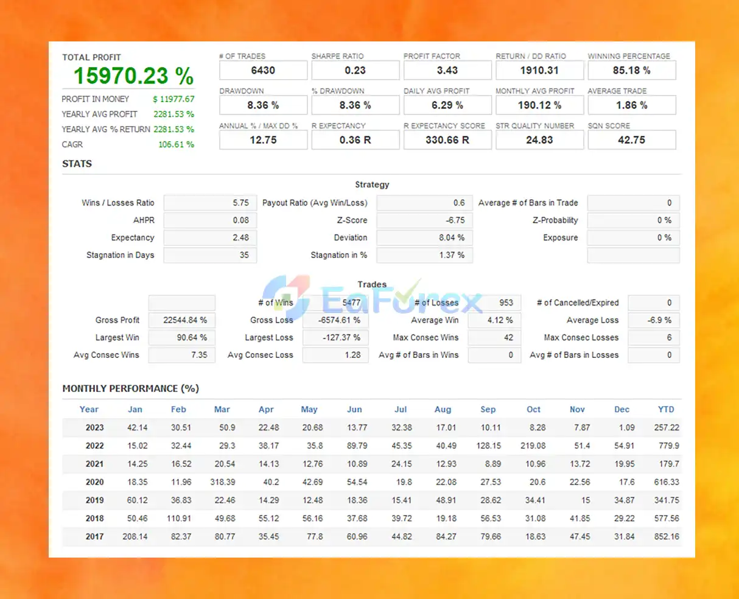Click the 2019 Aug cell 48.91
This screenshot has width=739, height=599.
[x=446, y=500]
